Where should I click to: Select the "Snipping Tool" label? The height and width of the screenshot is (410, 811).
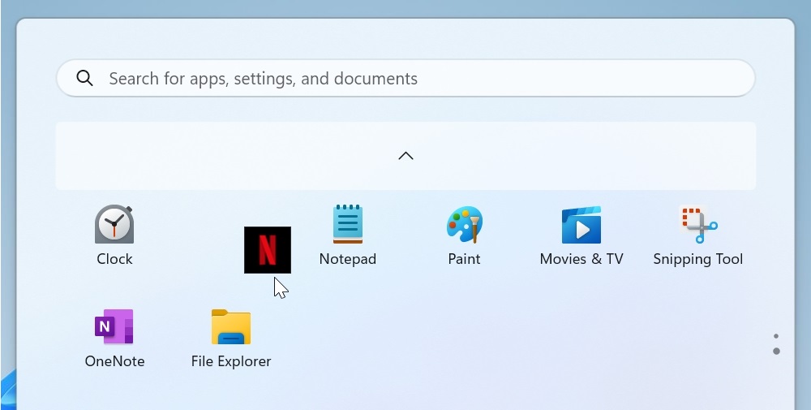(697, 259)
